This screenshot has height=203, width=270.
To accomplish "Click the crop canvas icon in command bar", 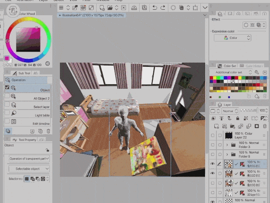I will pyautogui.click(x=195, y=8).
